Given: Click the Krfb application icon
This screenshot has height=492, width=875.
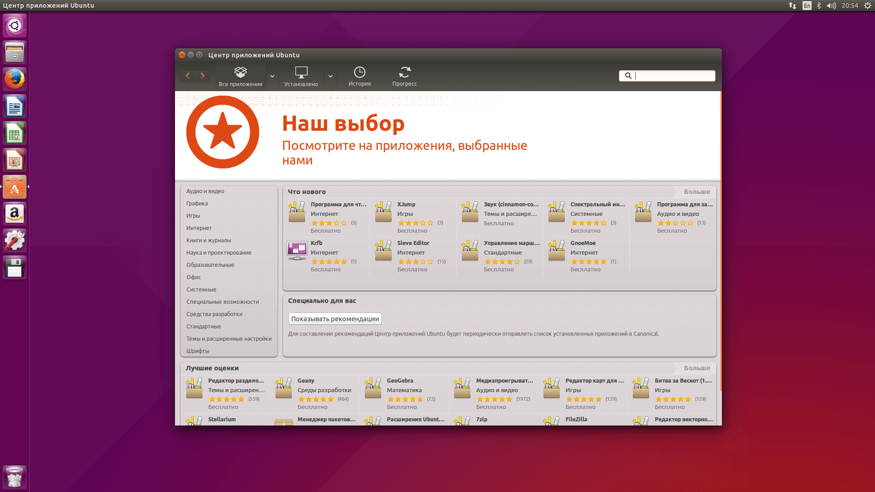Looking at the screenshot, I should (297, 251).
